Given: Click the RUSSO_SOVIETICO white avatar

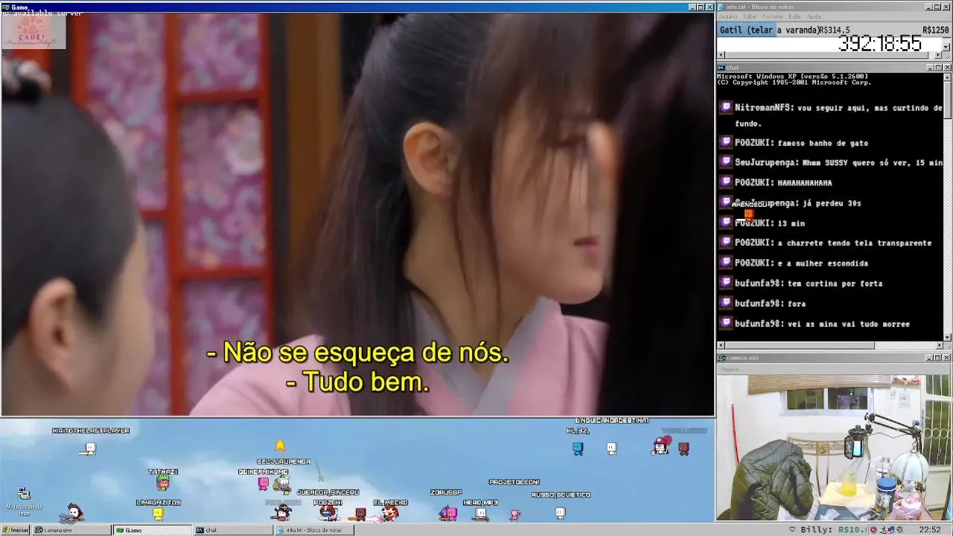Looking at the screenshot, I should 560,512.
